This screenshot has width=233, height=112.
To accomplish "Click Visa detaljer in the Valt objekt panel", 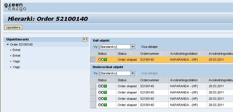I will click(x=149, y=47).
